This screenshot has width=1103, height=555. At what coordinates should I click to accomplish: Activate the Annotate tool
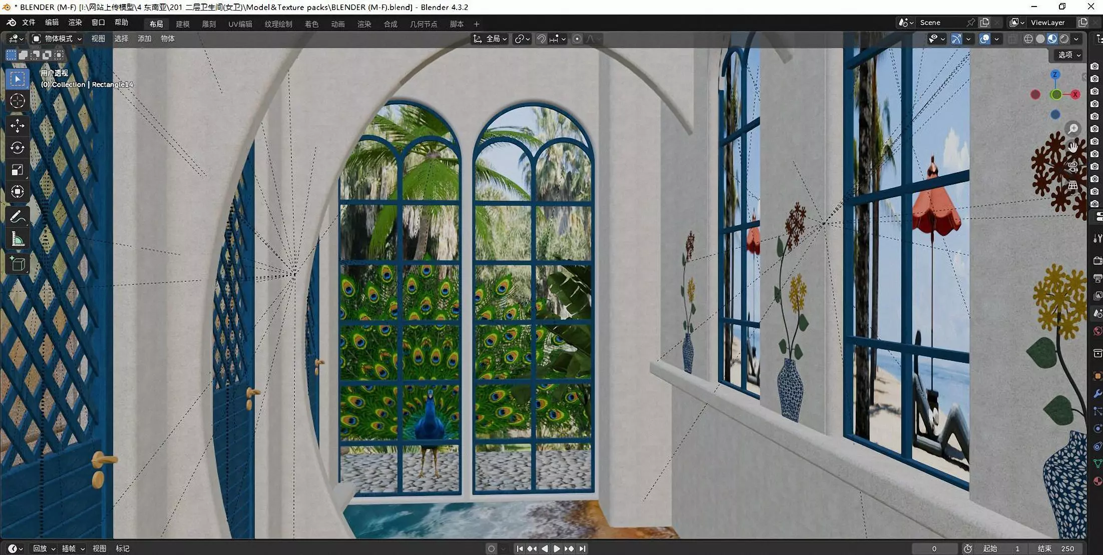tap(17, 217)
